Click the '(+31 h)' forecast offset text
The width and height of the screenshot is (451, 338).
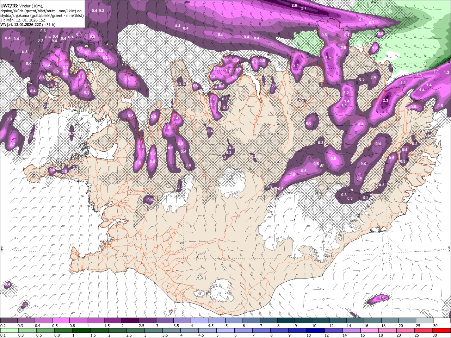point(49,25)
